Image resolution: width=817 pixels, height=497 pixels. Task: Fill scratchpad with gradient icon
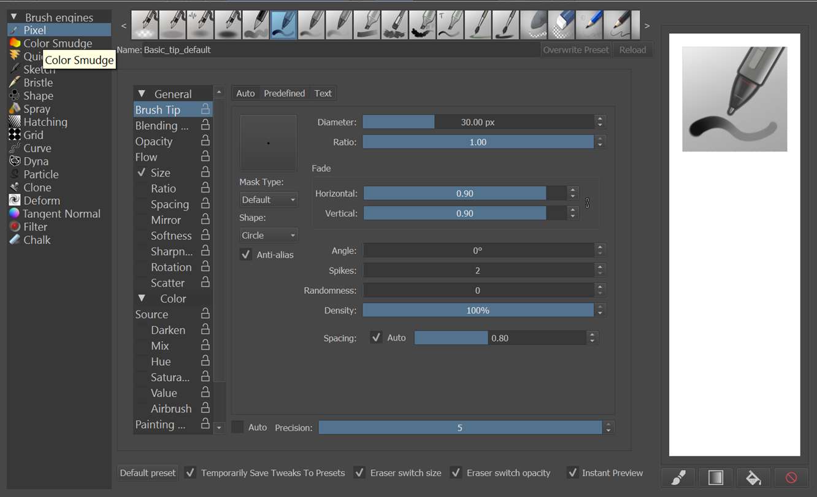[x=716, y=477]
